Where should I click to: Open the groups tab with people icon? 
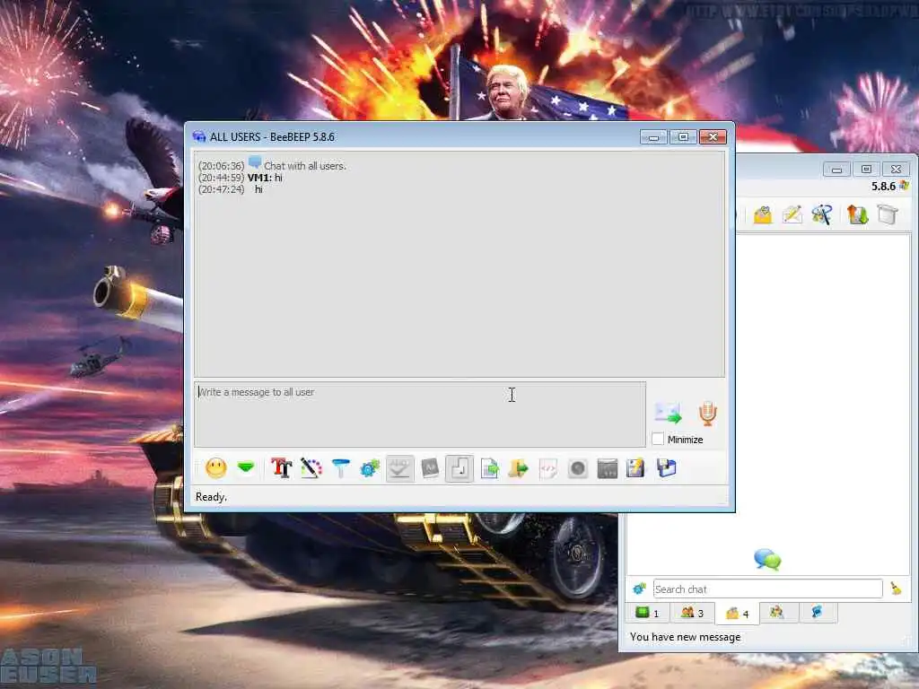pyautogui.click(x=776, y=612)
